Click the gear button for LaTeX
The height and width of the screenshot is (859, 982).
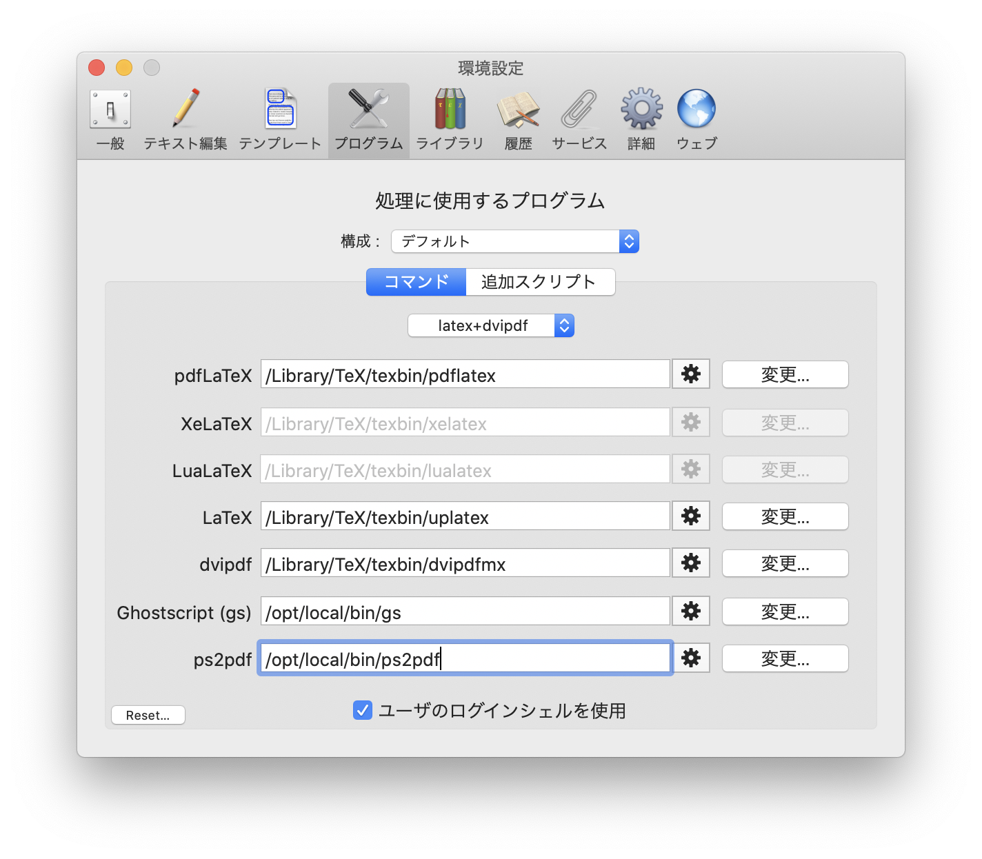pos(691,516)
